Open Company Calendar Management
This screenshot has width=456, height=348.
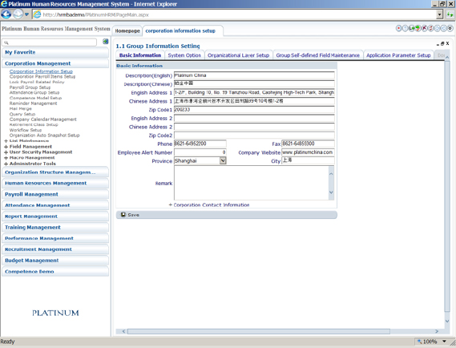pyautogui.click(x=43, y=119)
